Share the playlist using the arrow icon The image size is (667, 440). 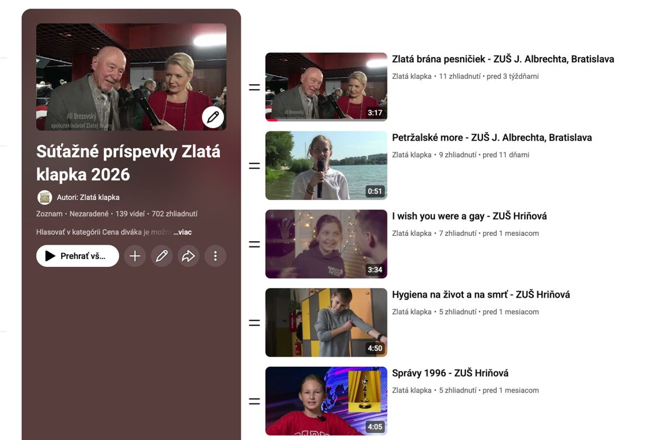(x=188, y=256)
